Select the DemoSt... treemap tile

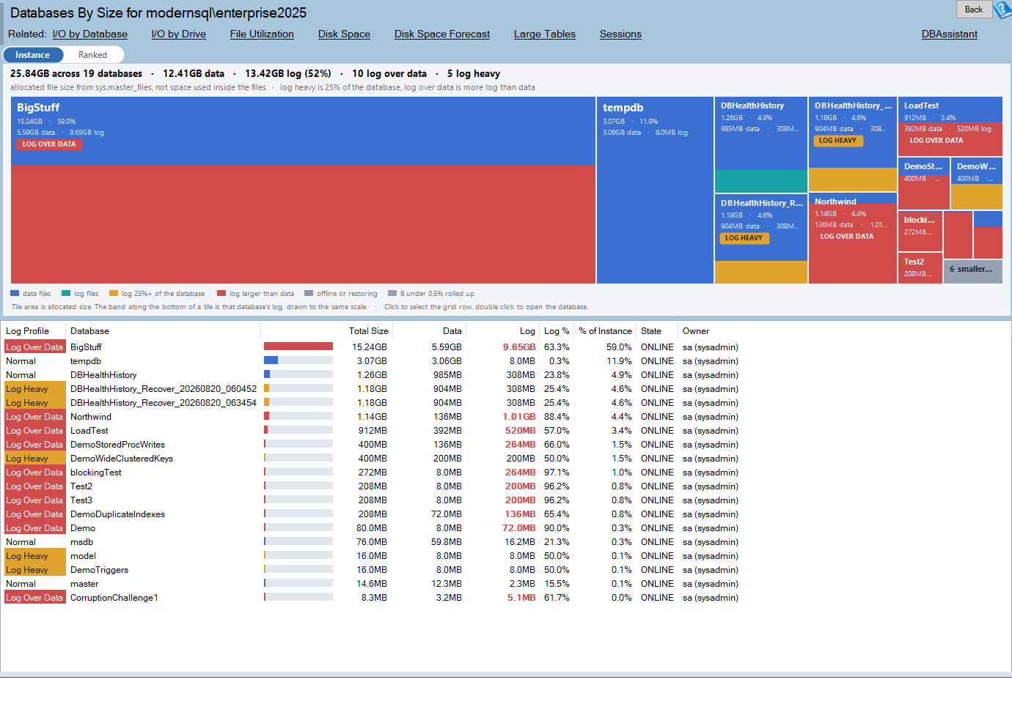coord(923,183)
